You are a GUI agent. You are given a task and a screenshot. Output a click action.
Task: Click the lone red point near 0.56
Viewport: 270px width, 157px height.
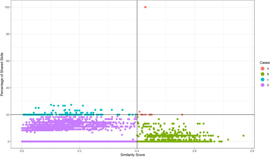[182, 115]
